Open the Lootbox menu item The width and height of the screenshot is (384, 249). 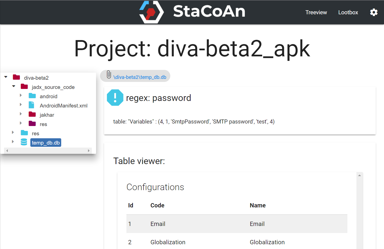pos(348,12)
